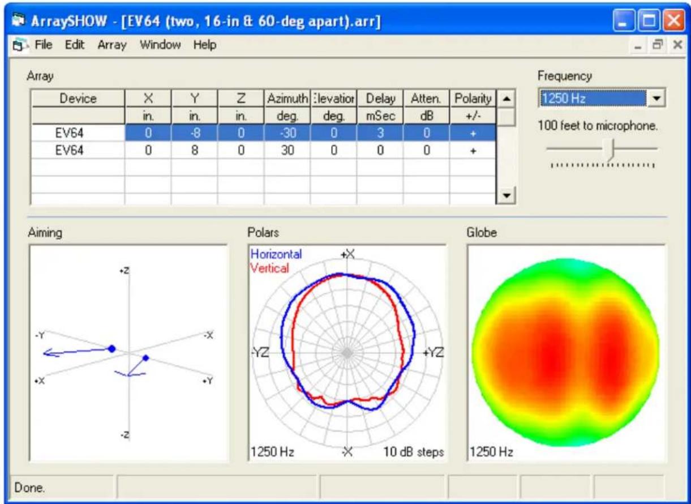The height and width of the screenshot is (504, 691).
Task: Click the Device column header
Action: click(x=78, y=99)
